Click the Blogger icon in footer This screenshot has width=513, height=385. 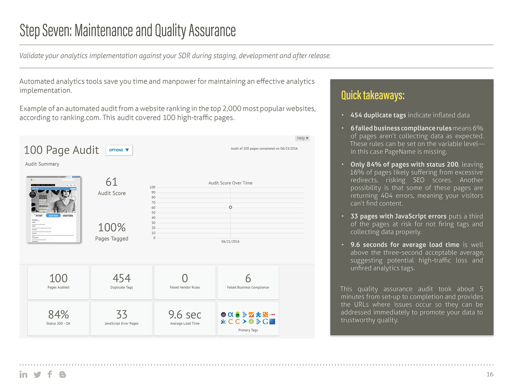(63, 374)
